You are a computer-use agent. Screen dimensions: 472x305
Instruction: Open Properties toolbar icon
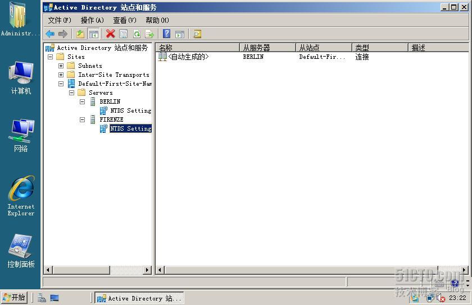click(x=124, y=34)
